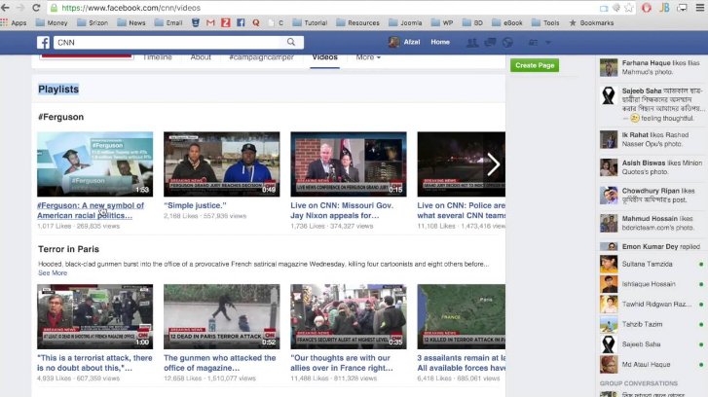708x397 pixels.
Task: Open privacy shortcuts lock icon
Action: pos(534,43)
